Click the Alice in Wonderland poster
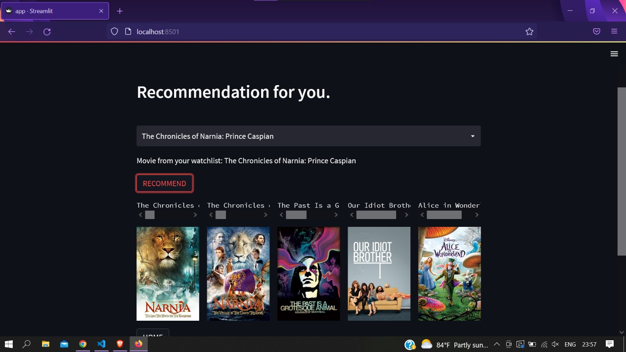 (x=449, y=274)
